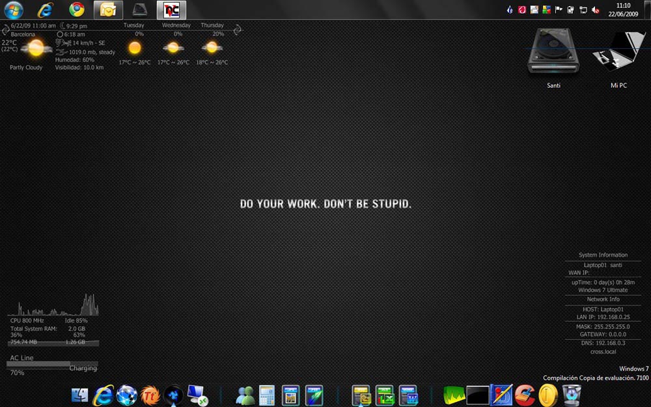Click the gold coin icon in dock
The width and height of the screenshot is (651, 407).
pos(548,395)
